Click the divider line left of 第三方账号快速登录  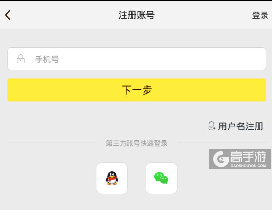[50, 143]
